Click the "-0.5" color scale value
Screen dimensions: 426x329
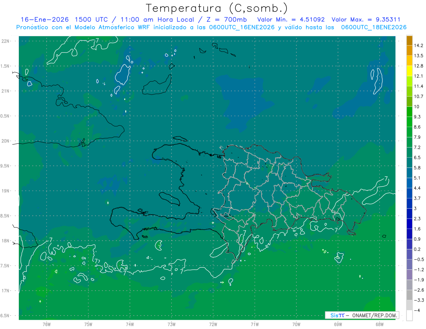(x=419, y=259)
